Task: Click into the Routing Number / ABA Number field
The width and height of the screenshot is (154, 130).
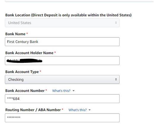Action: (x=62, y=118)
